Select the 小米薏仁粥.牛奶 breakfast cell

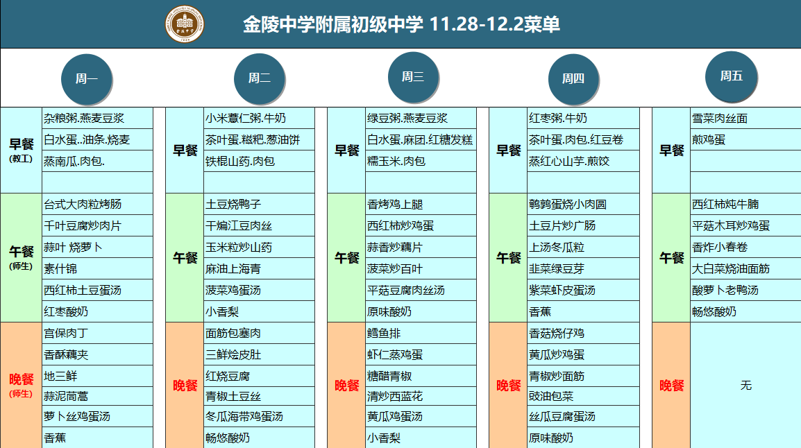[259, 119]
